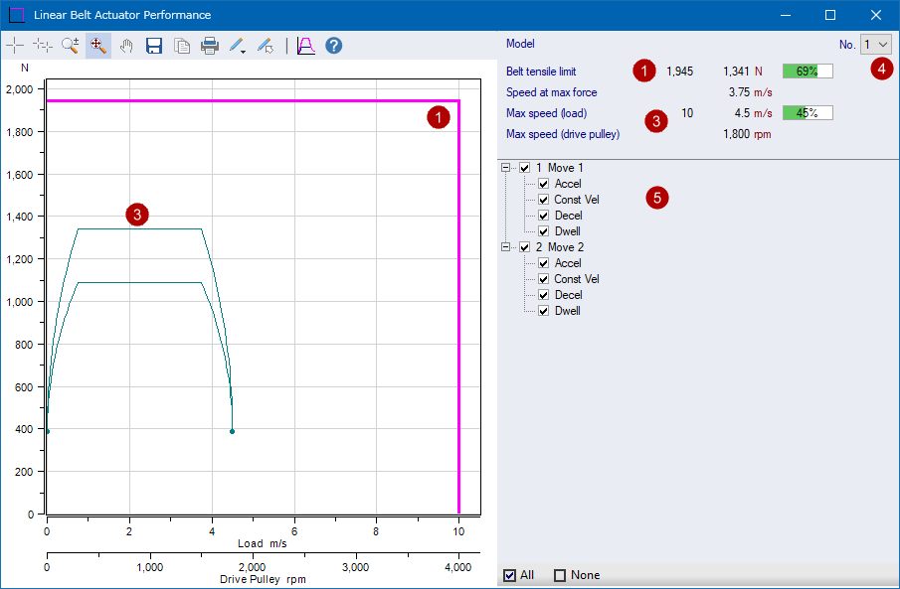Click the zoom in/out magnifier tool
900x589 pixels.
[x=70, y=45]
